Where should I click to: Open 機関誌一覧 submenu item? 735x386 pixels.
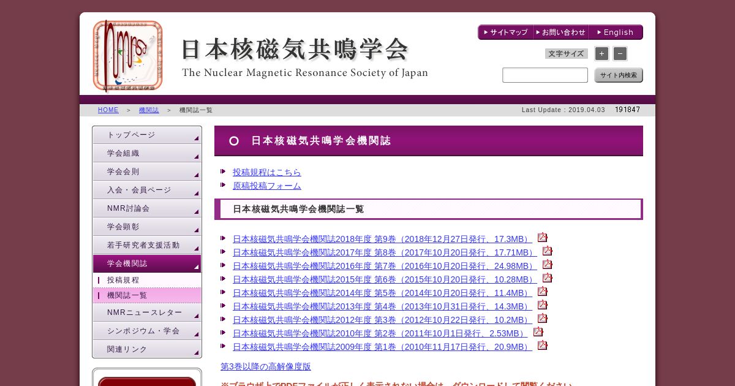147,295
